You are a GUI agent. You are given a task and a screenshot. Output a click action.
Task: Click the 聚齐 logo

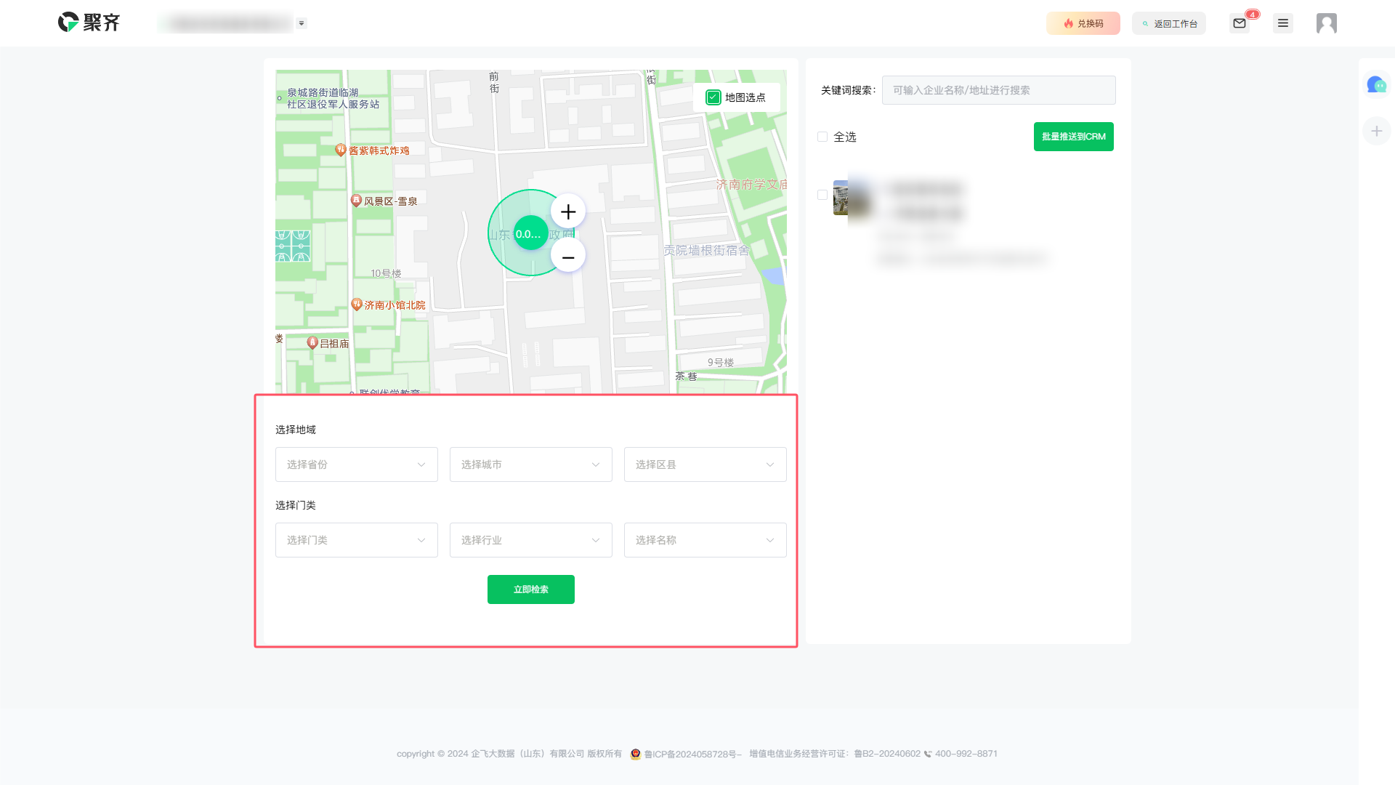89,23
